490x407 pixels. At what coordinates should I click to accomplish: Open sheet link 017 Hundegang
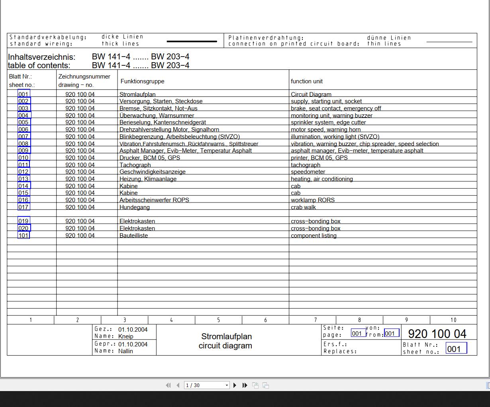pos(24,207)
